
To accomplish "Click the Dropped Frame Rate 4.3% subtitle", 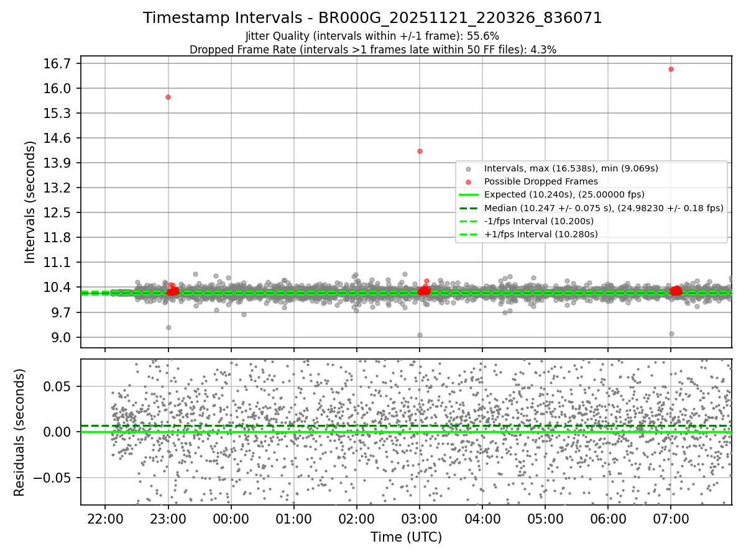I will coord(372,50).
